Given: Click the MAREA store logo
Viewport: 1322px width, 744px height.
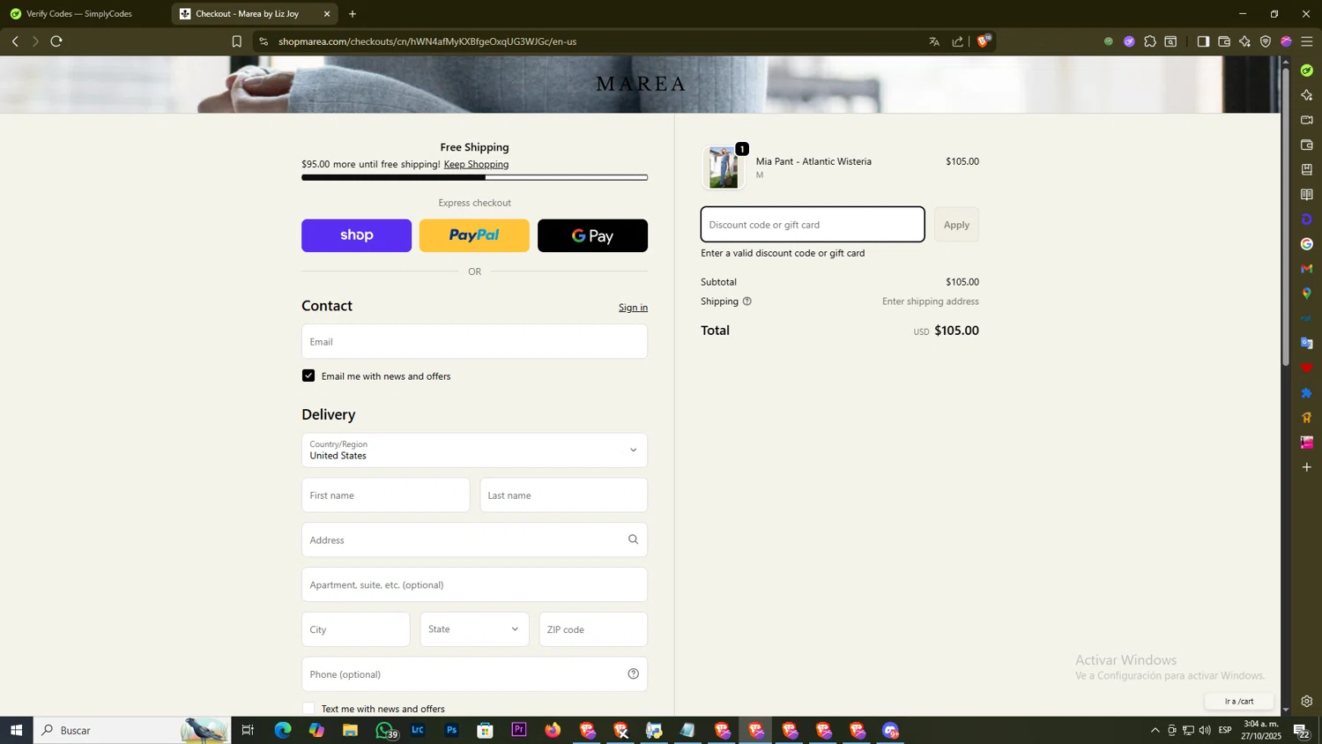Looking at the screenshot, I should click(x=641, y=84).
